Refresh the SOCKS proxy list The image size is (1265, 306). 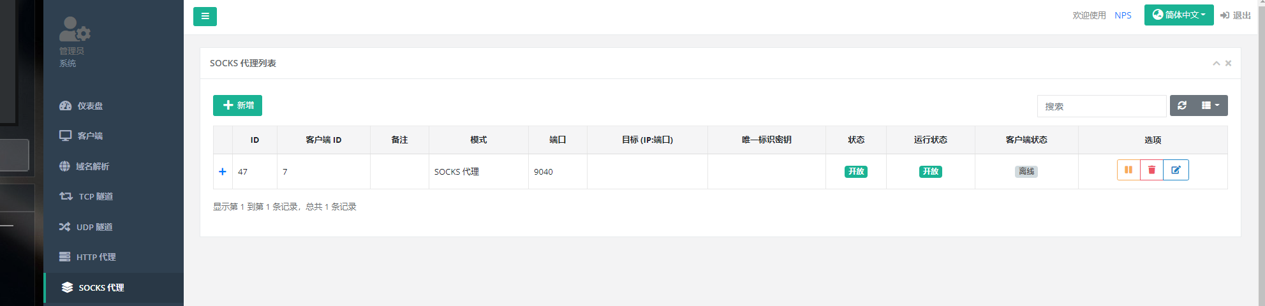tap(1181, 106)
